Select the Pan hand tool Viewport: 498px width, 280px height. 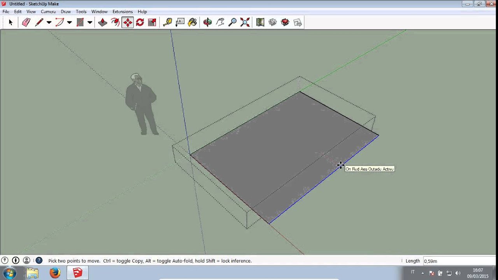[220, 23]
